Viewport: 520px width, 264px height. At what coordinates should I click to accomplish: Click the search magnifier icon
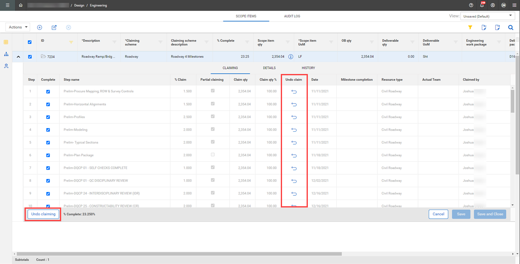tap(510, 27)
